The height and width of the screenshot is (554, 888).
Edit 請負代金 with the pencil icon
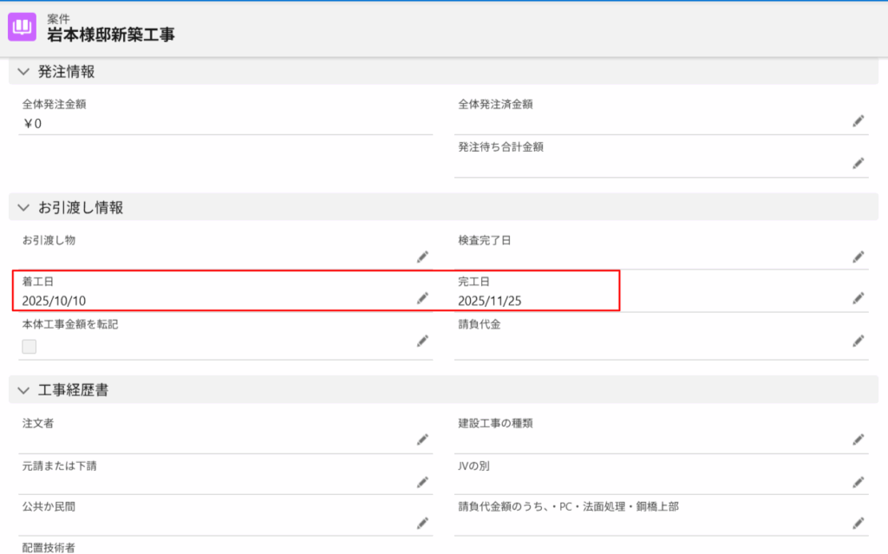[858, 341]
